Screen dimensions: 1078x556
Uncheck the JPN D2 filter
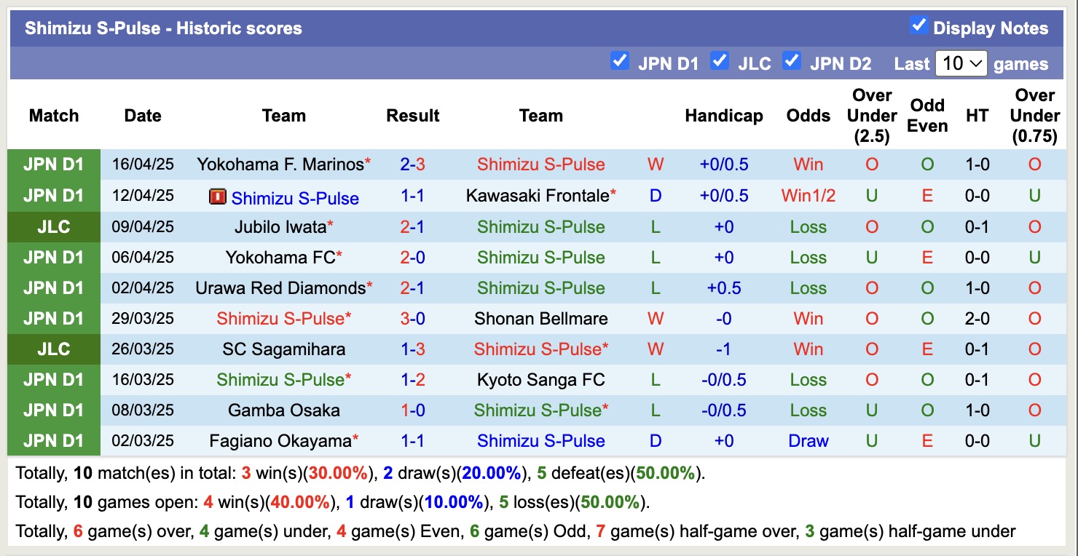tap(792, 62)
